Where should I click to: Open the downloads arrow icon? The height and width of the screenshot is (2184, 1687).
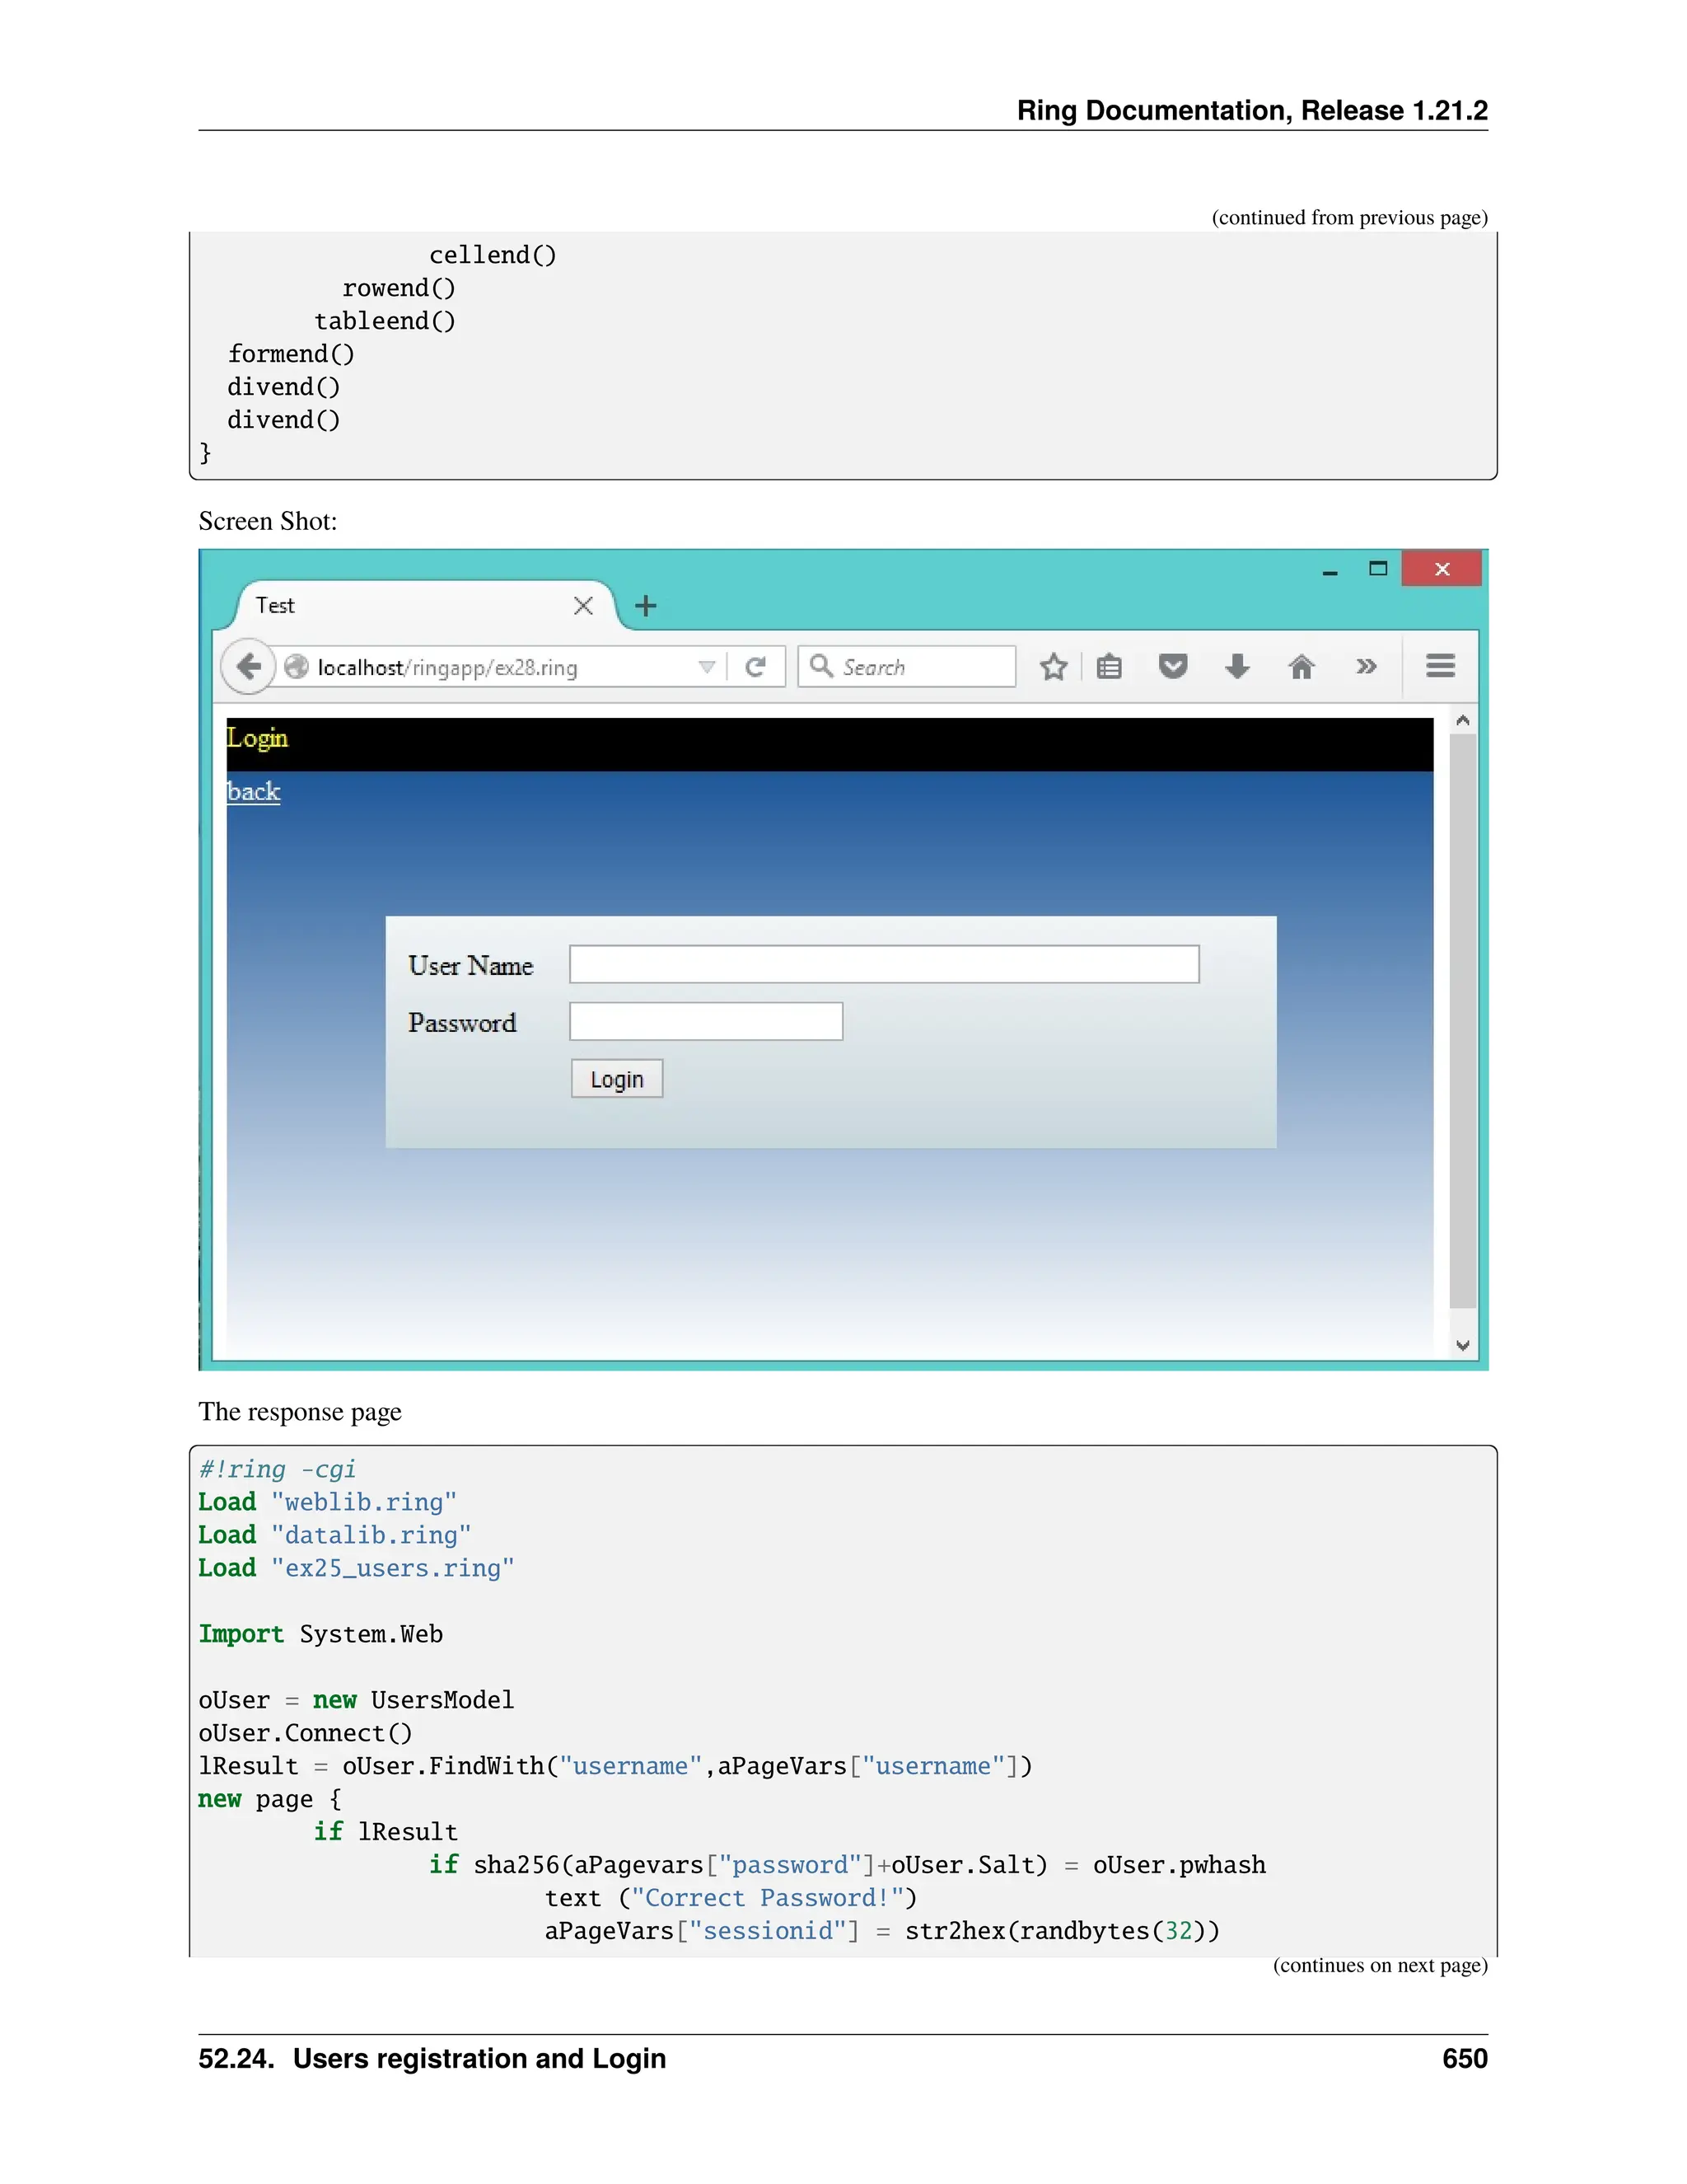[1237, 667]
